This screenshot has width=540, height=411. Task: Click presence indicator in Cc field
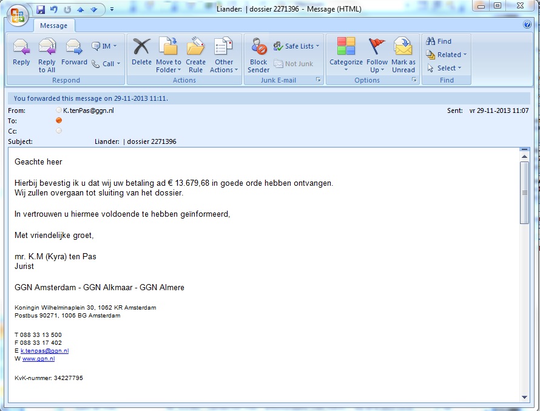pyautogui.click(x=59, y=131)
